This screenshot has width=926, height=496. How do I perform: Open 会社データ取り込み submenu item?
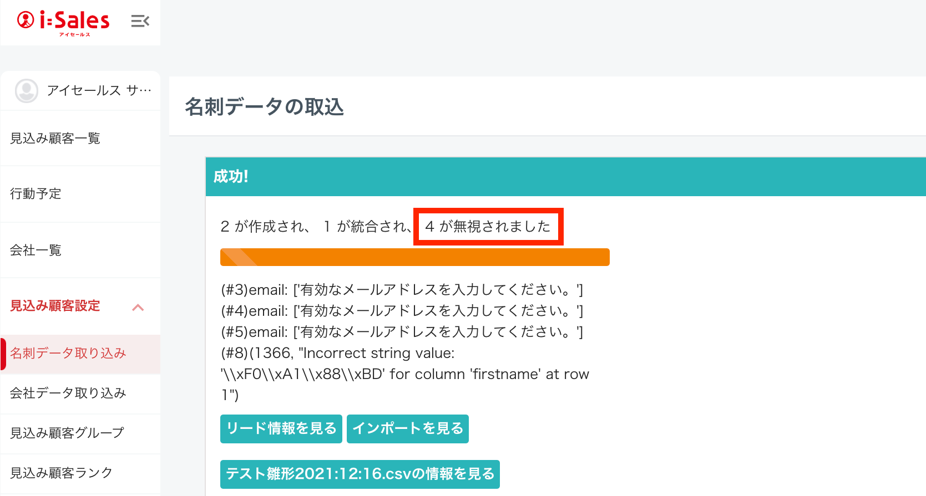pos(68,393)
